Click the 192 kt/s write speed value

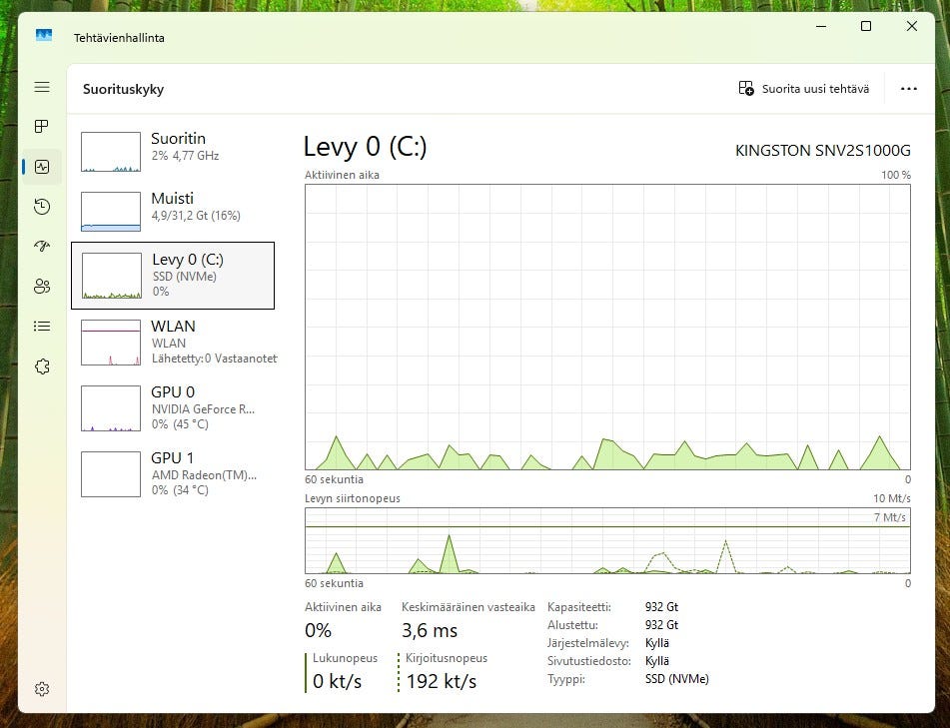pos(442,682)
